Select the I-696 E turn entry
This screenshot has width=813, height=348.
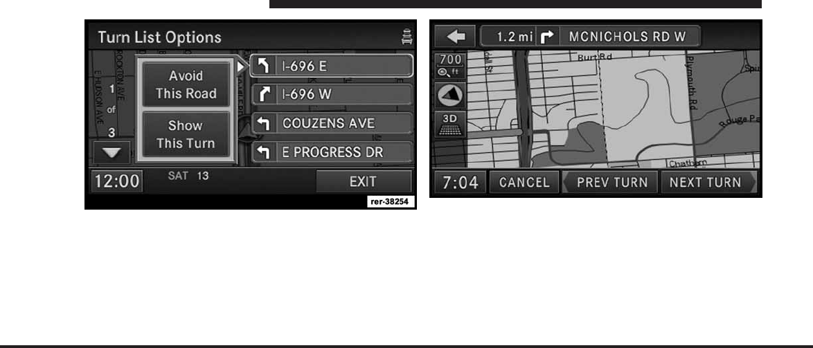click(332, 66)
